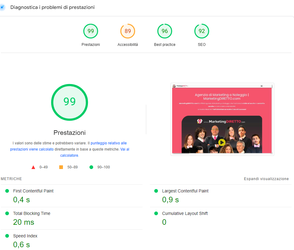Click the 'Cumulative Layout Shift' metric label

pos(185,213)
